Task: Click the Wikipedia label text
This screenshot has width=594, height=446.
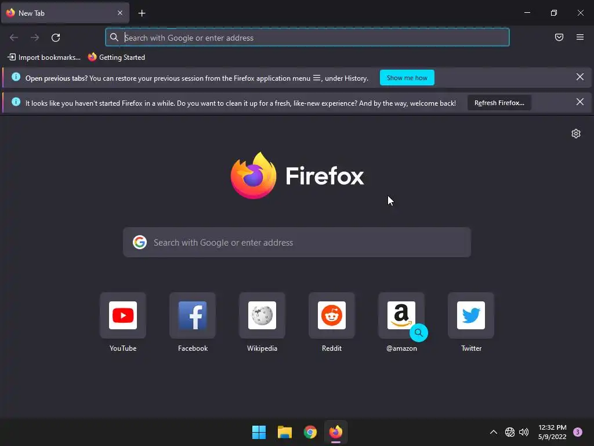Action: tap(262, 348)
